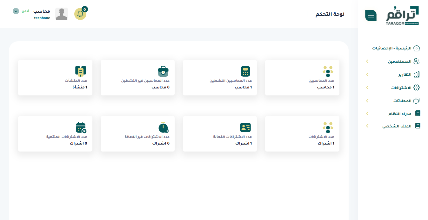Image resolution: width=428 pixels, height=220 pixels.
Task: Click the bar chart icon beside التقارير
Action: pyautogui.click(x=417, y=74)
